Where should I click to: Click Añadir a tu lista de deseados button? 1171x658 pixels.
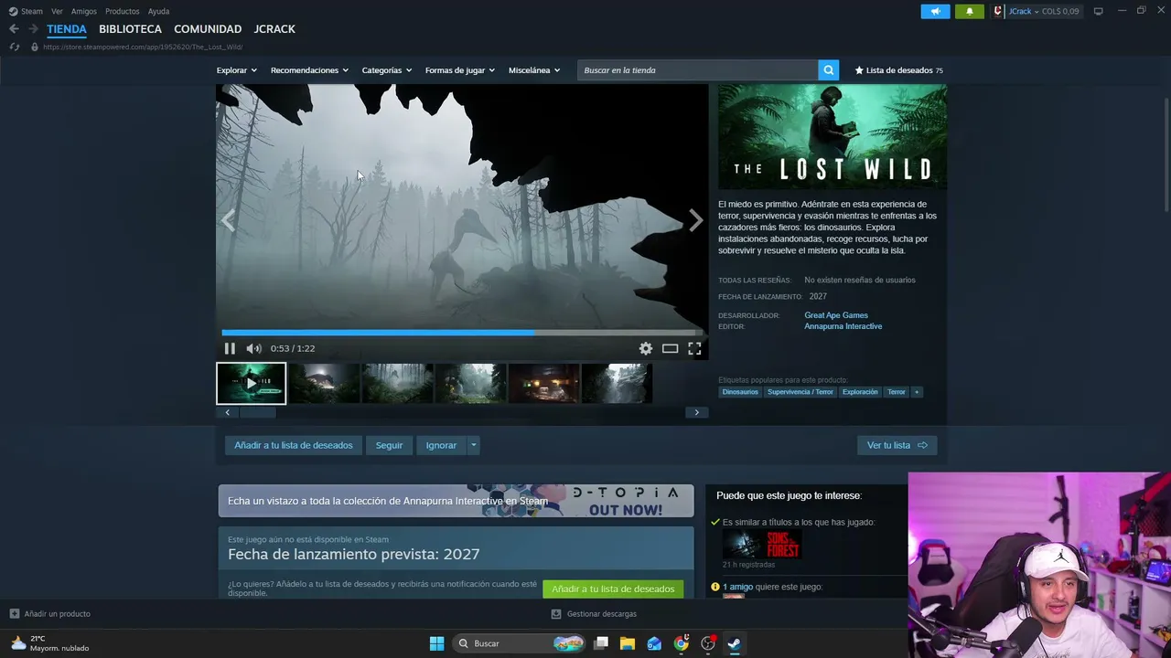(x=294, y=445)
